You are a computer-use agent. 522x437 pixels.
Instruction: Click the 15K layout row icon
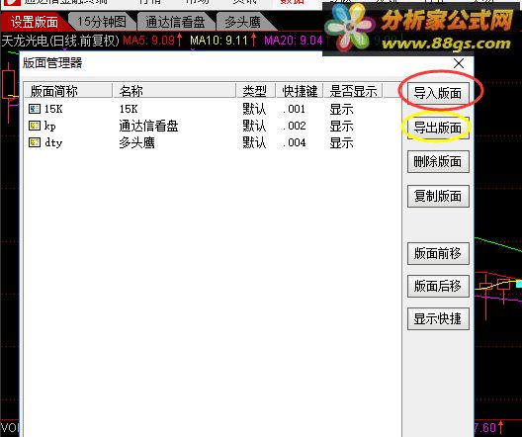pyautogui.click(x=35, y=109)
